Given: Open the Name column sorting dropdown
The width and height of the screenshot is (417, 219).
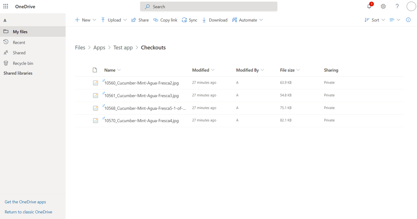Looking at the screenshot, I should [119, 70].
